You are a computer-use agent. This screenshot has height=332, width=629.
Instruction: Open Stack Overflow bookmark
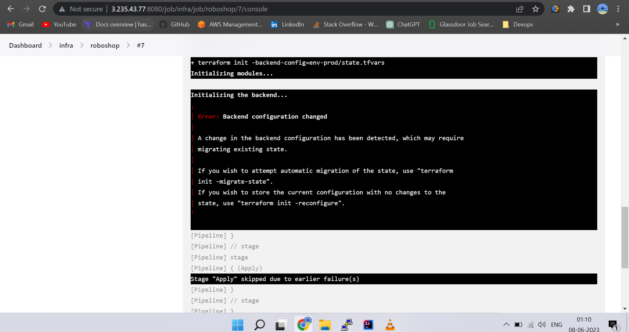coord(345,25)
